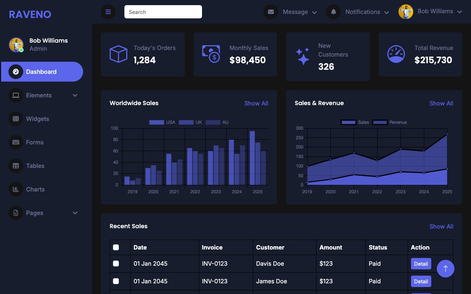Click the Charts bar icon
Viewport: 471px width, 294px height.
(16, 189)
